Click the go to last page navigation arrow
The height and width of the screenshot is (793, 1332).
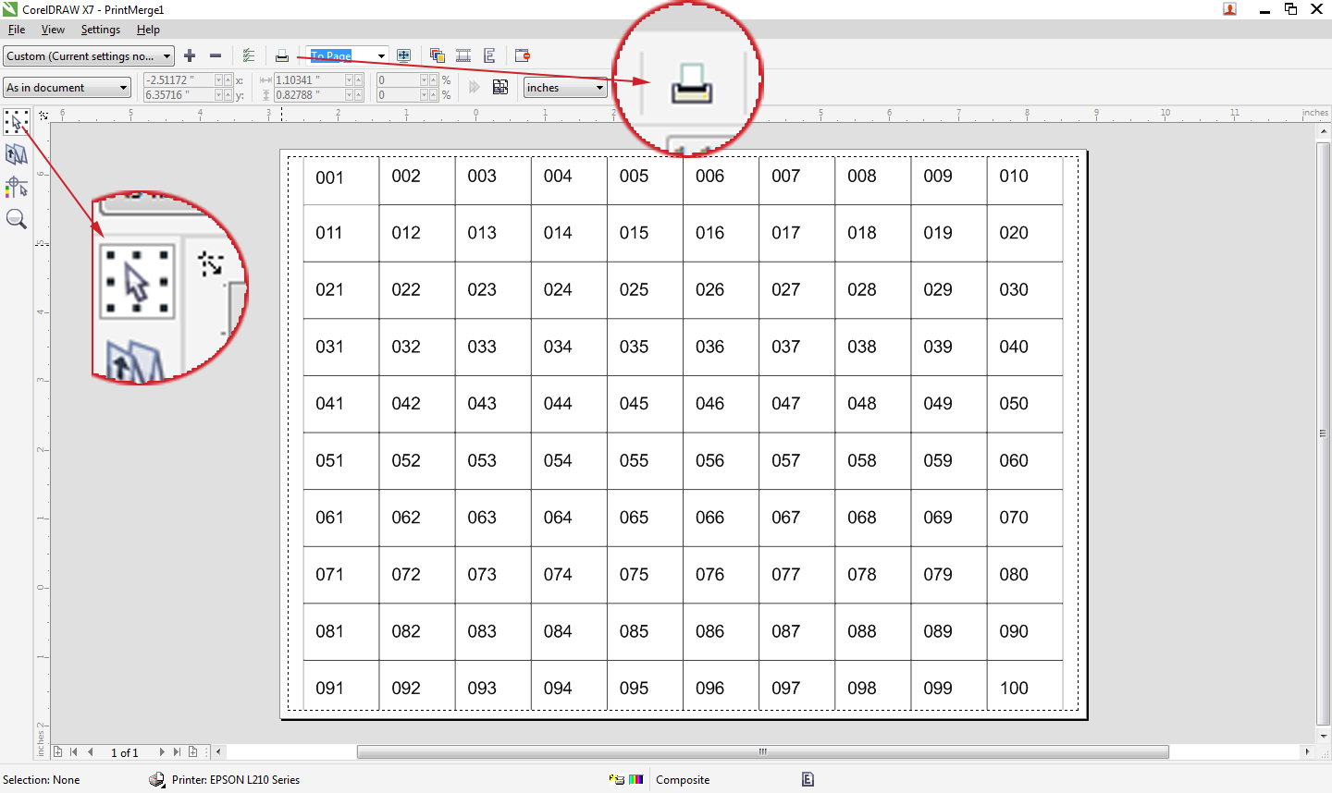pos(176,752)
